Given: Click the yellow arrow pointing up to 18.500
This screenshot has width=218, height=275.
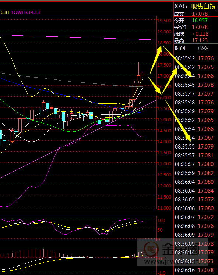Looking at the screenshot, I should [x=156, y=60].
